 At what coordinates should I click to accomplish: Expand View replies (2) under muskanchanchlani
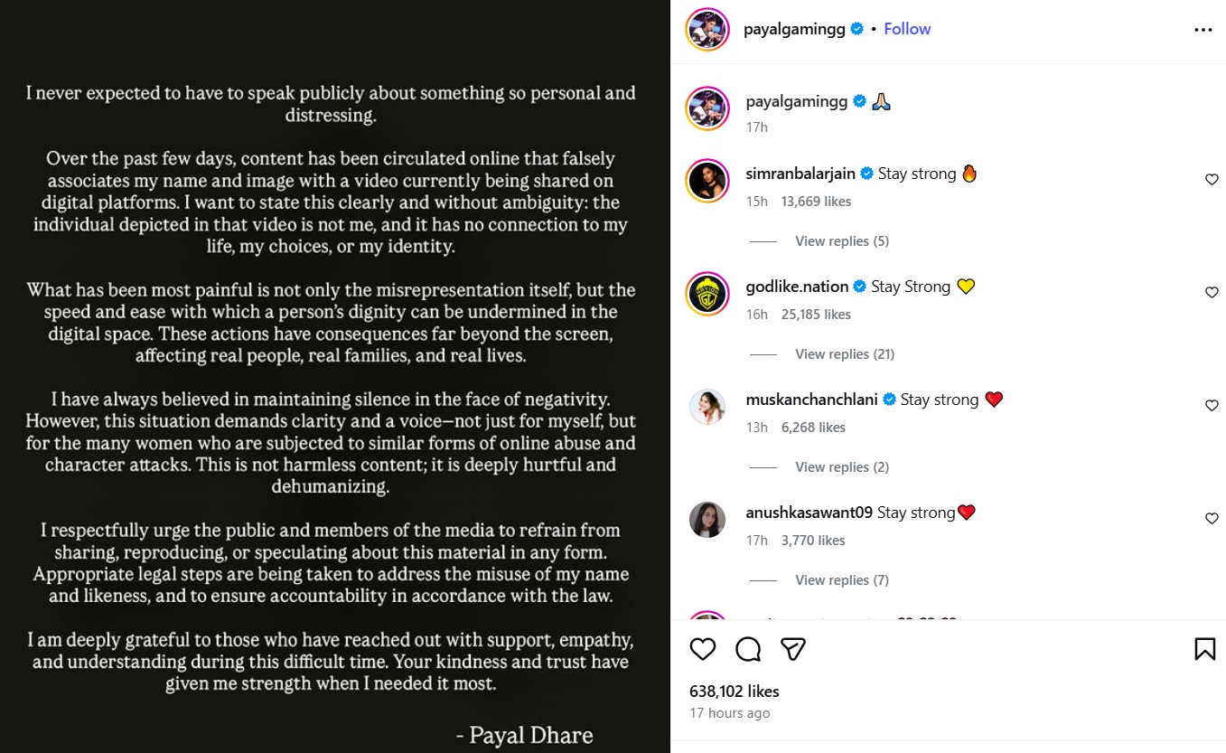click(841, 467)
